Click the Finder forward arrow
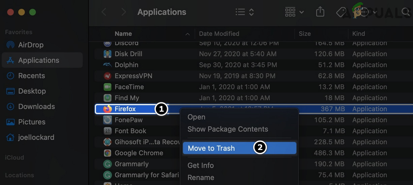 pyautogui.click(x=124, y=12)
